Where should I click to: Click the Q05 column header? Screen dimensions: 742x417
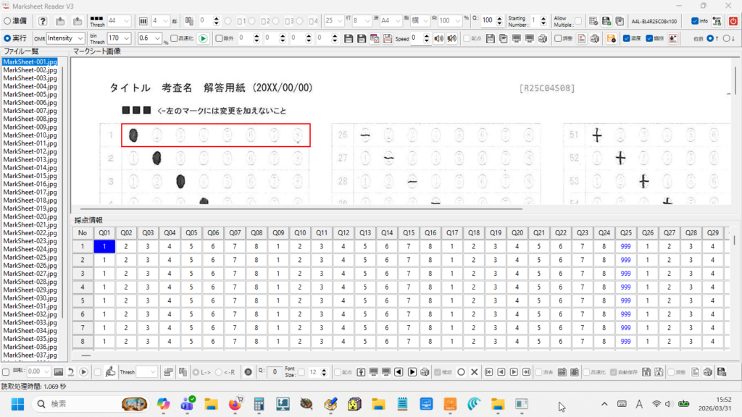[191, 232]
